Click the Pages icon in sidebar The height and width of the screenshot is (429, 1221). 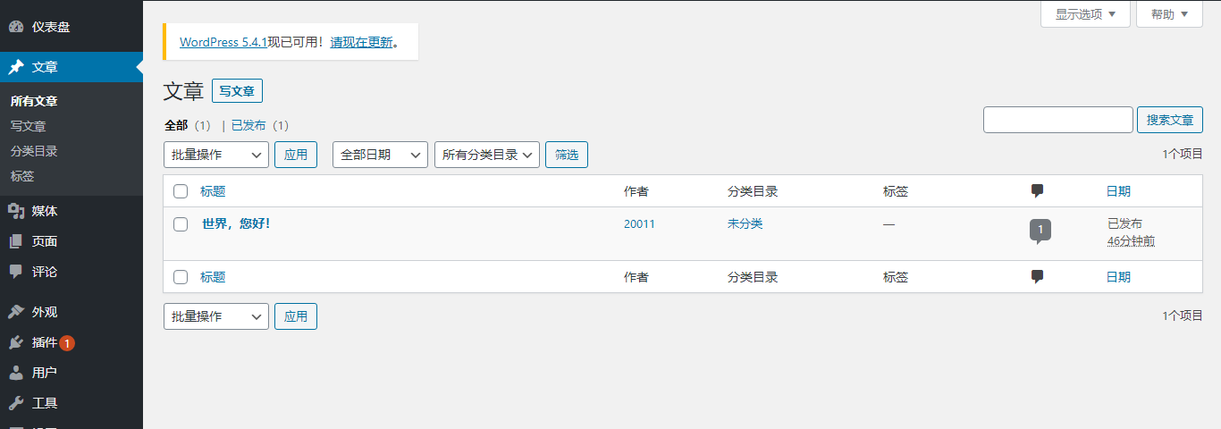(16, 241)
